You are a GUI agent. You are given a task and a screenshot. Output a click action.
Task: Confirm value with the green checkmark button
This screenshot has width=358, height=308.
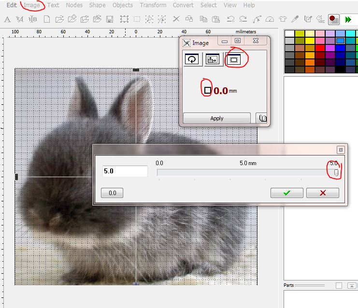coord(287,193)
